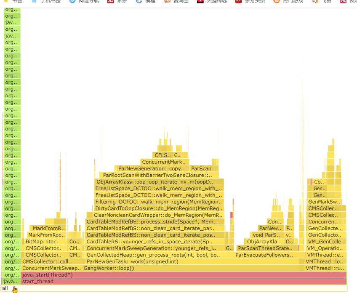
Task: Click the ParNewGenTask::work(unsigned int) frame
Action: pos(194,261)
